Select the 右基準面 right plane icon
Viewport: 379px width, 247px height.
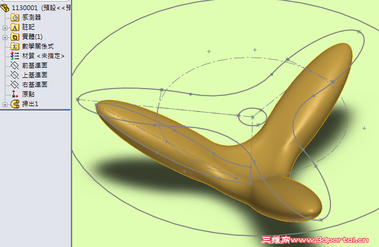[15, 84]
